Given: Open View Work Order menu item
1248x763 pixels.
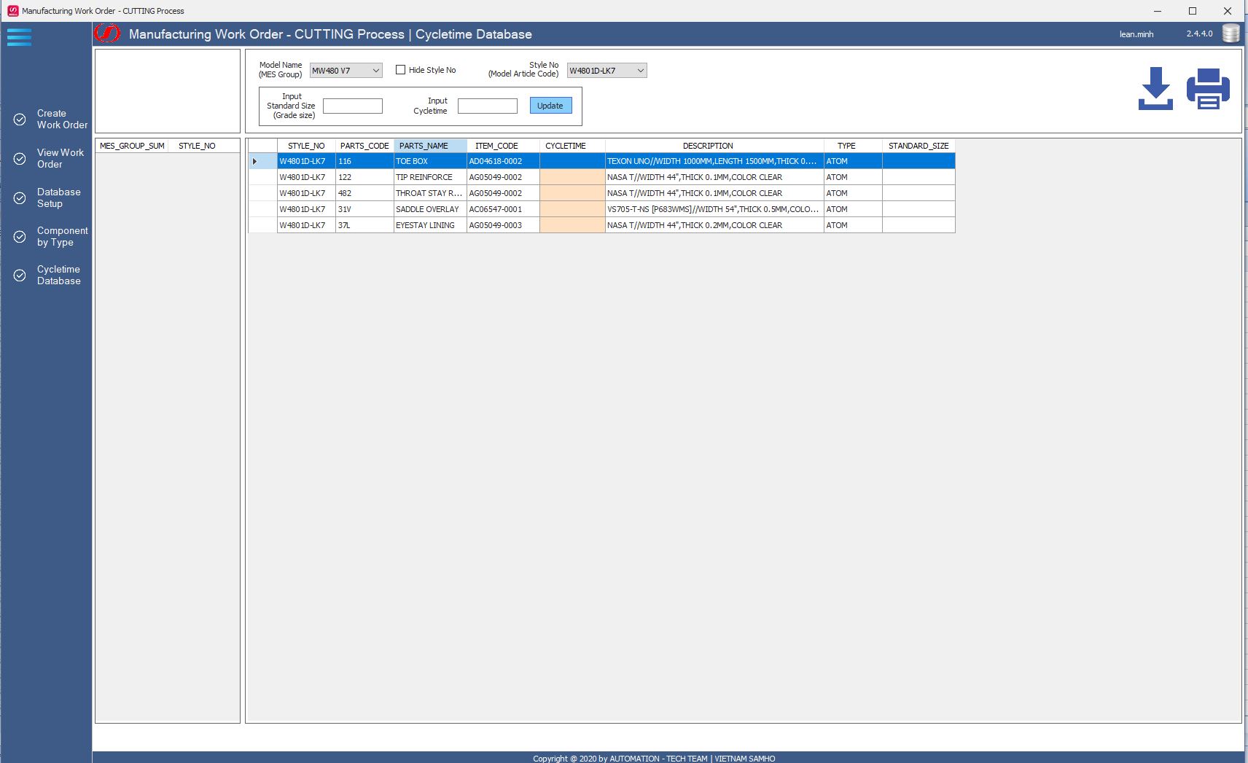Looking at the screenshot, I should tap(60, 158).
